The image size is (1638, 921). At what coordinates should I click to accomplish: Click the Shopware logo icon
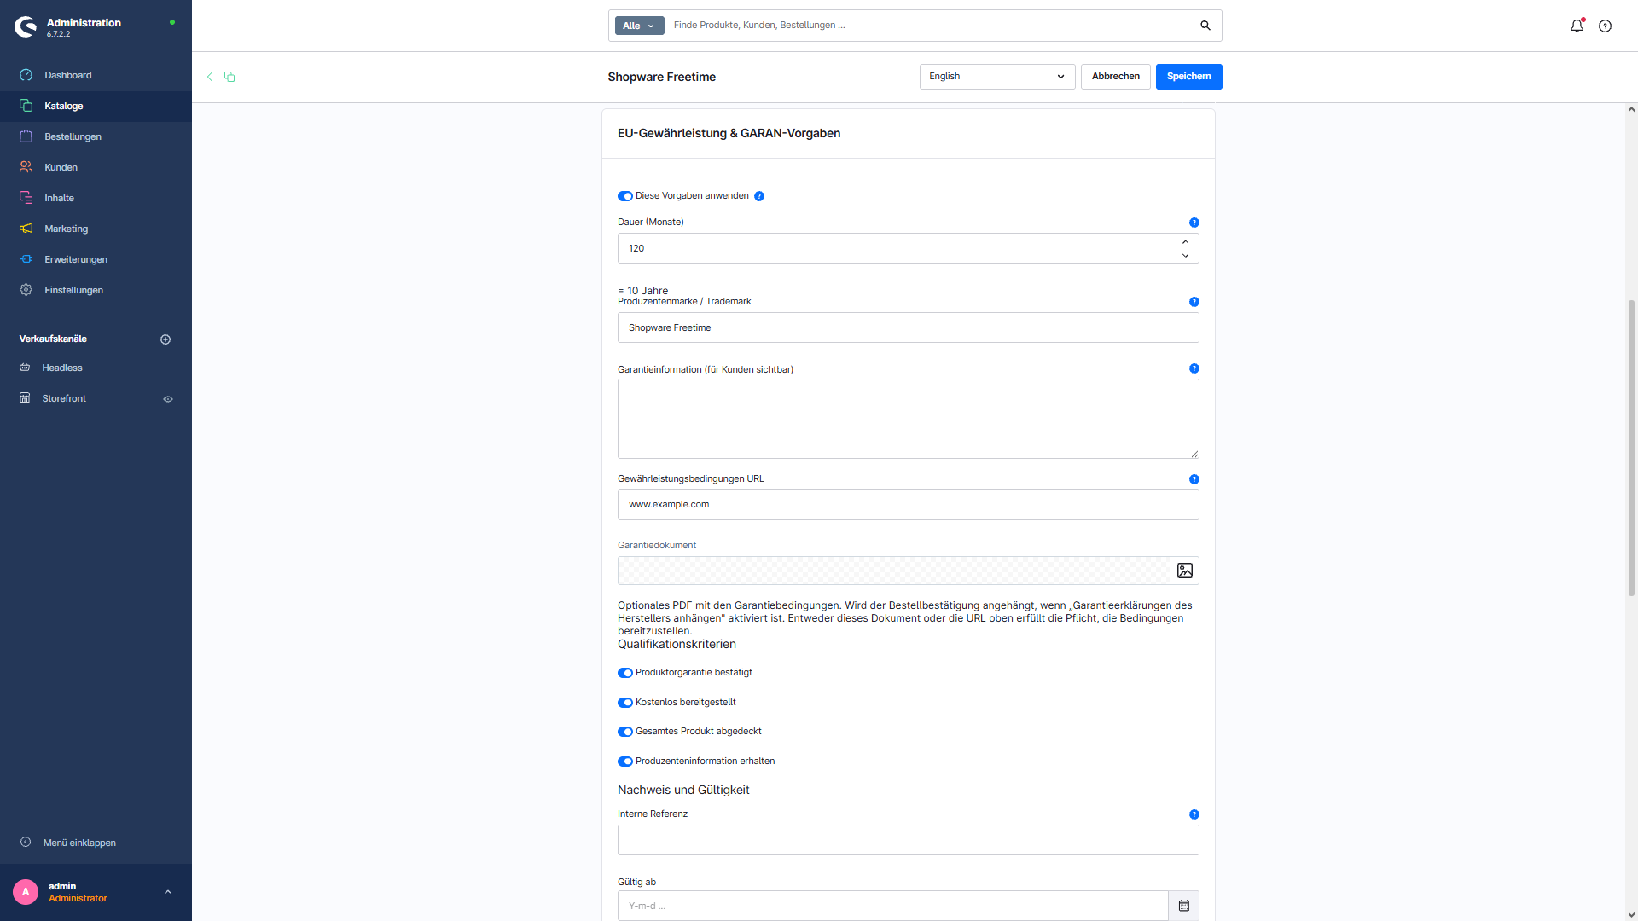(x=26, y=27)
